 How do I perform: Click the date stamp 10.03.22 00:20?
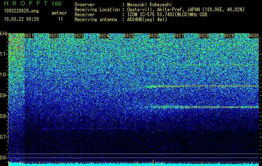pyautogui.click(x=21, y=19)
